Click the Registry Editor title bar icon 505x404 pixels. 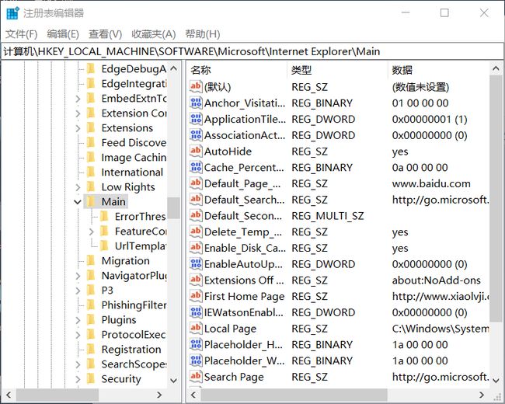pos(13,13)
